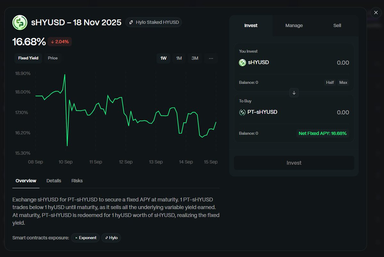Focus the To Buy amount field
This screenshot has height=257, width=384.
pos(343,113)
